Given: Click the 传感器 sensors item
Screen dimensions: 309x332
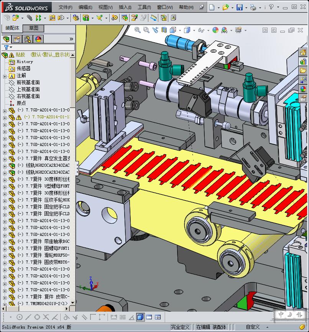Looking at the screenshot, I should (x=23, y=69).
